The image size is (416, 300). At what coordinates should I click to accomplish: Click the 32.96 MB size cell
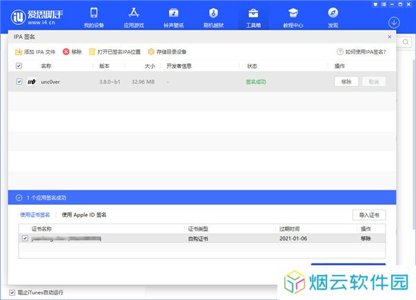click(x=143, y=82)
